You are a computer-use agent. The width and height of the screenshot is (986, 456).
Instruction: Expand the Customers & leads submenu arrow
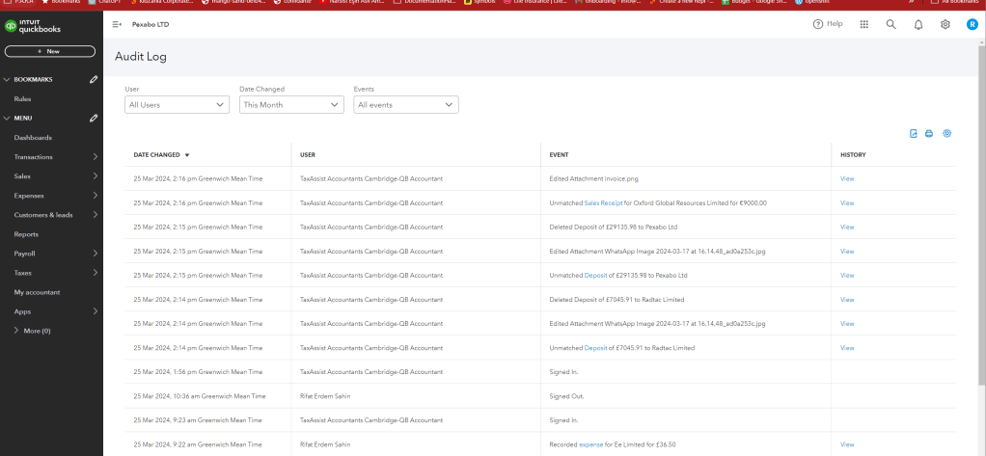[96, 215]
